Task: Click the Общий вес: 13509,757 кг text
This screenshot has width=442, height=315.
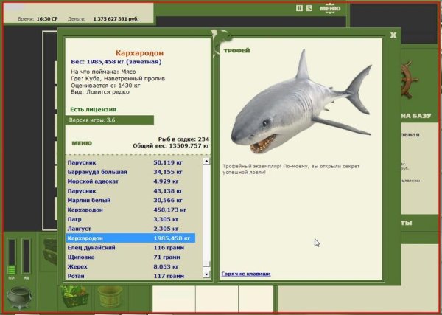Action: click(171, 146)
